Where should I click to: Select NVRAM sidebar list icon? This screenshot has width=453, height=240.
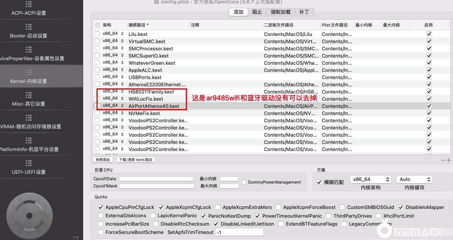29,118
